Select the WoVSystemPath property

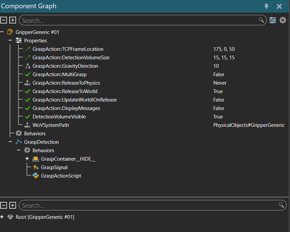tap(50, 125)
